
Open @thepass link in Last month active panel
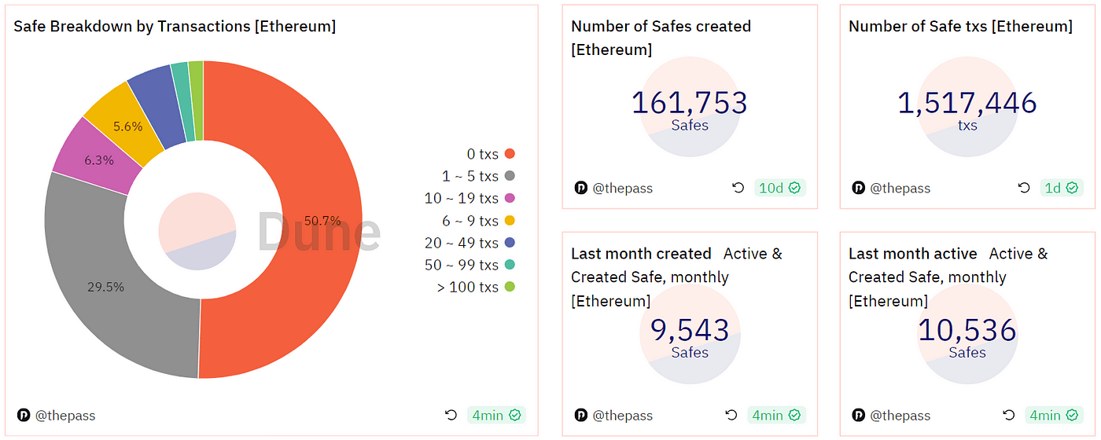[900, 415]
